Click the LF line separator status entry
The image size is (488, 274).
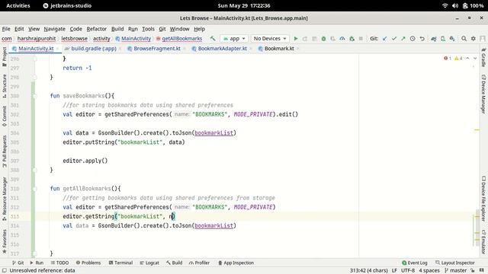[394, 271]
